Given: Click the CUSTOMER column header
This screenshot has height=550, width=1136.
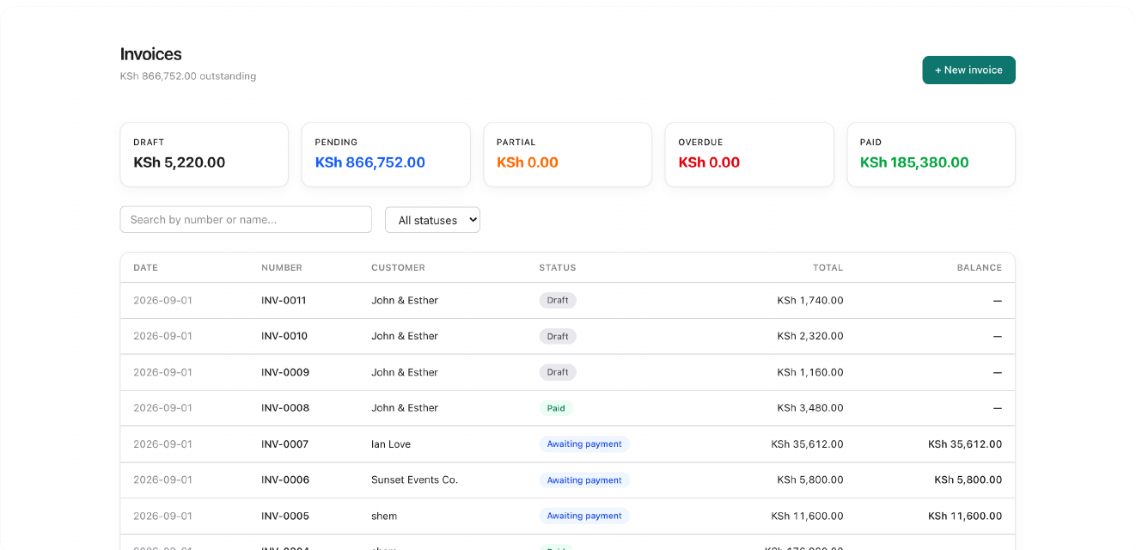Looking at the screenshot, I should coord(399,268).
